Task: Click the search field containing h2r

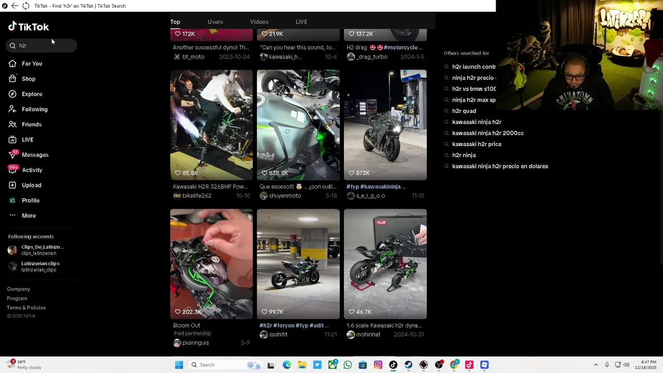Action: coord(42,46)
